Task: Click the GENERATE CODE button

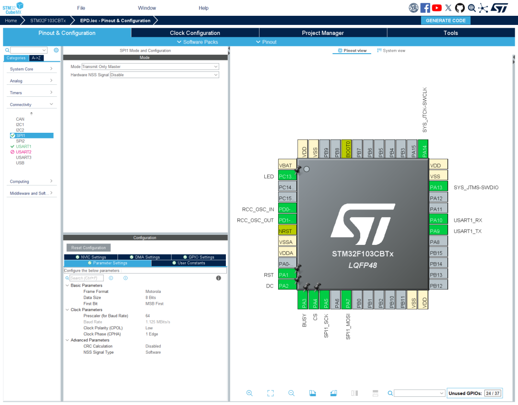Action: point(446,21)
